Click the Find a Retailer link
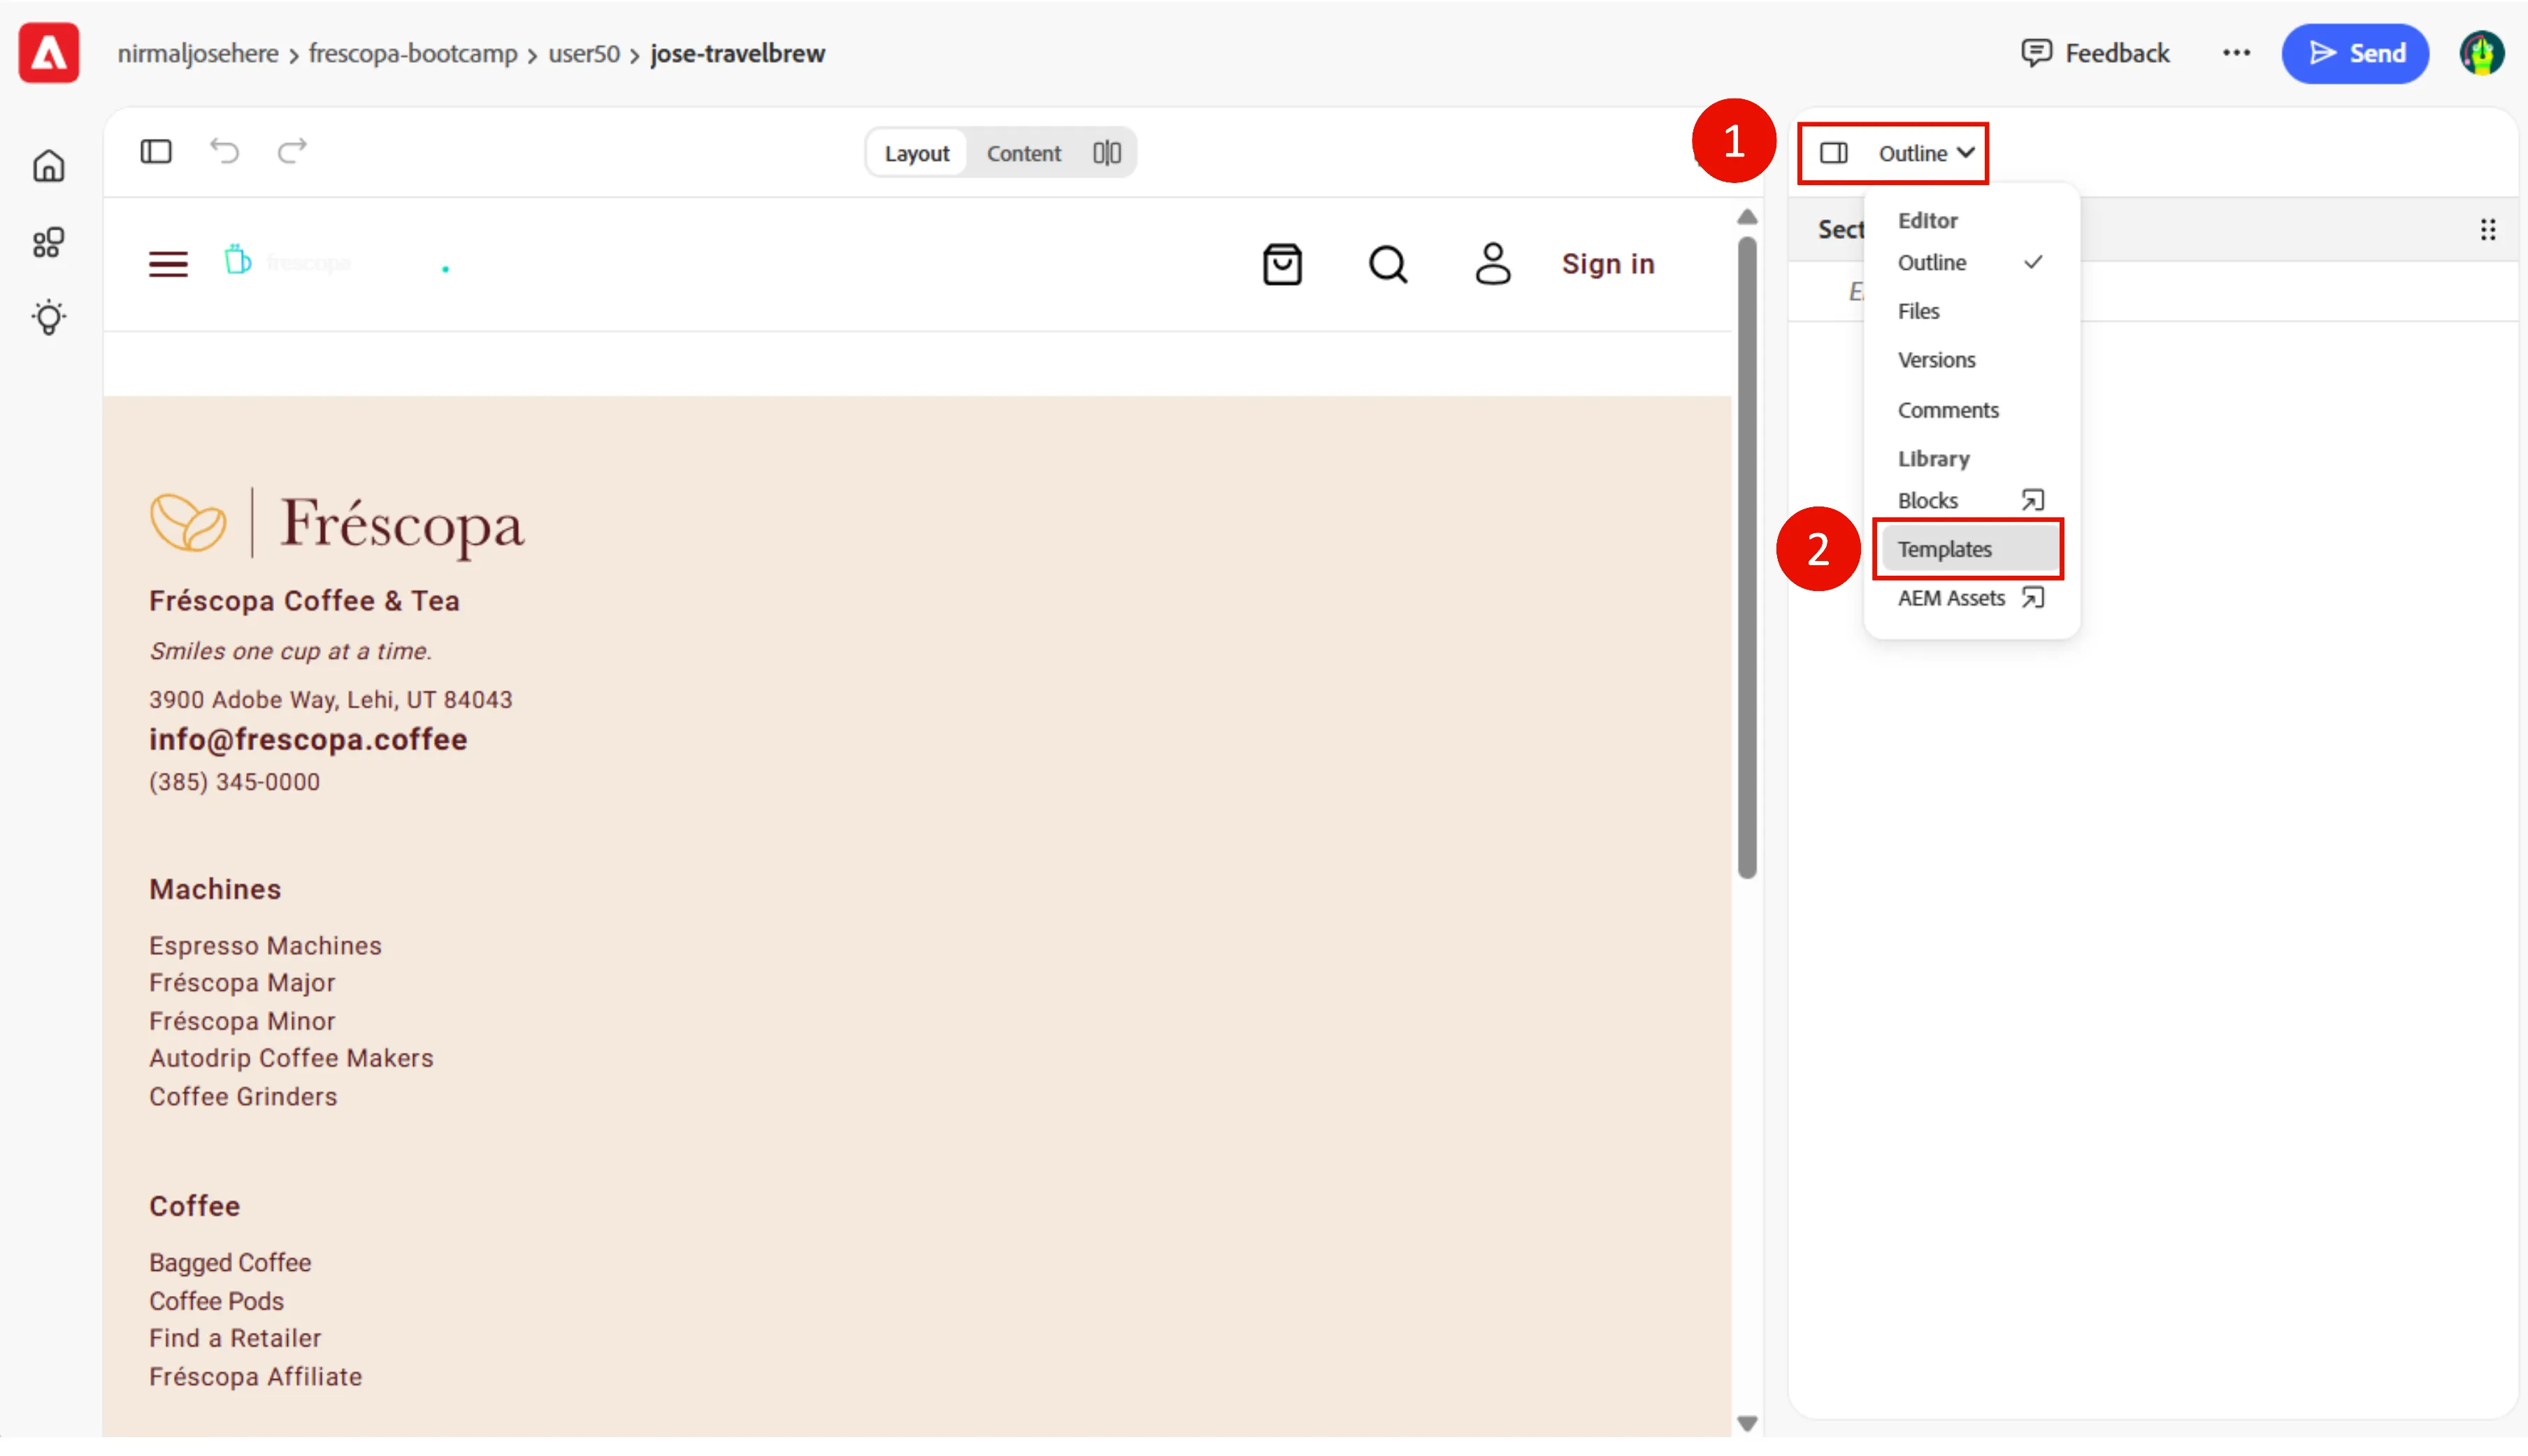 235,1339
